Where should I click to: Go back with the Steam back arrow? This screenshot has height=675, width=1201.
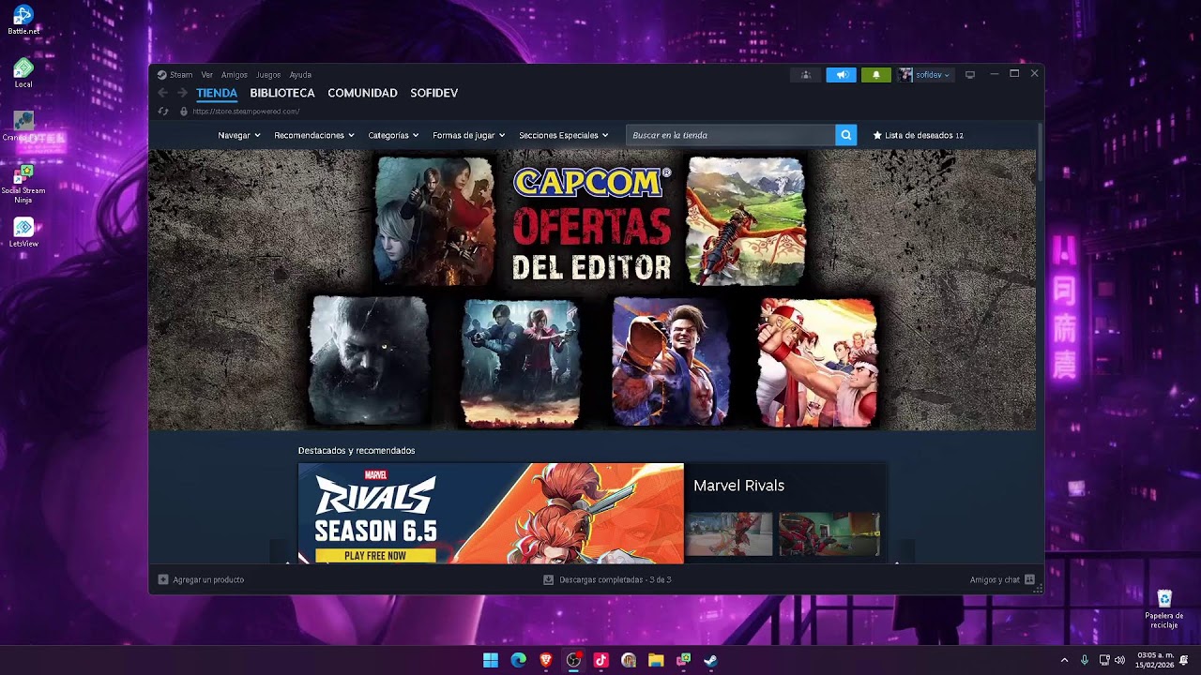tap(162, 93)
